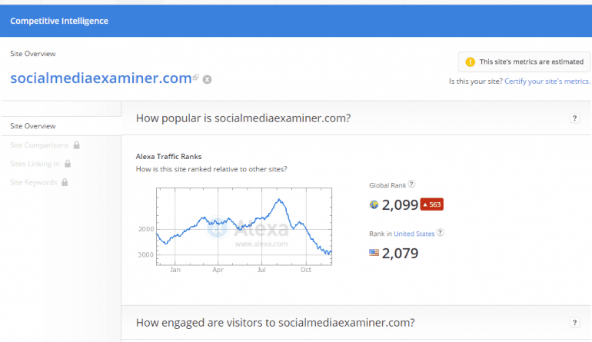Viewport: 592px width, 342px height.
Task: Open help icon for the engagement section
Action: tap(574, 323)
